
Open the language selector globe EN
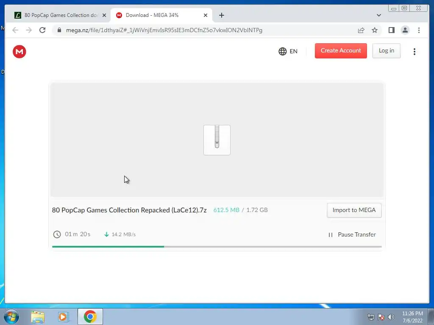(x=288, y=51)
